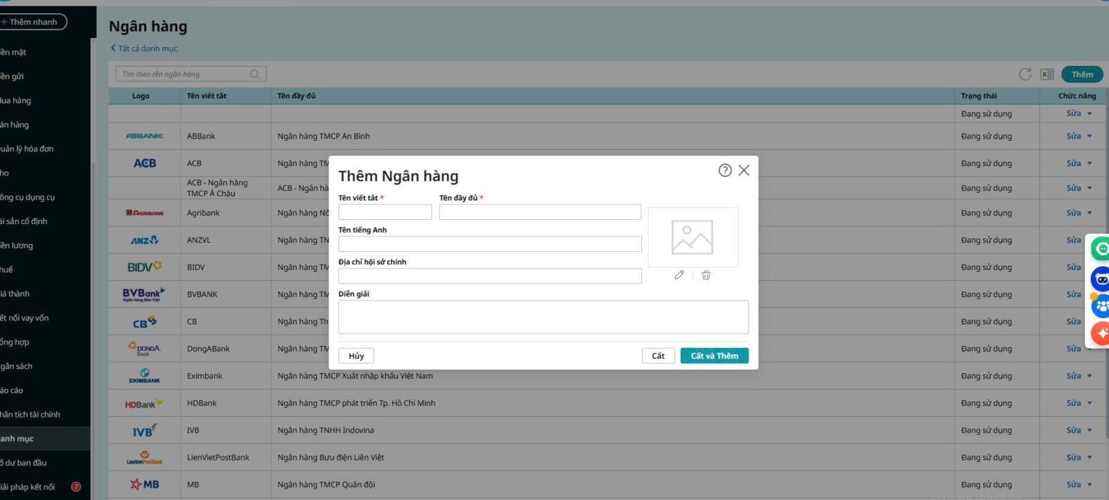Click the MB bank logo in the table
This screenshot has height=500, width=1109.
pyautogui.click(x=144, y=485)
